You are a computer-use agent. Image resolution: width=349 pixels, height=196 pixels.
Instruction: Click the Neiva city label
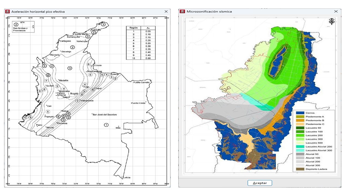(65, 111)
